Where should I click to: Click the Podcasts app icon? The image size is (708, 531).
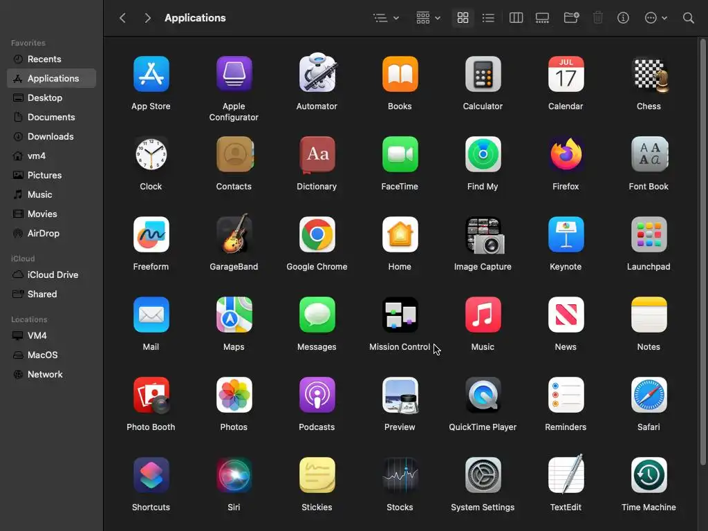(317, 395)
